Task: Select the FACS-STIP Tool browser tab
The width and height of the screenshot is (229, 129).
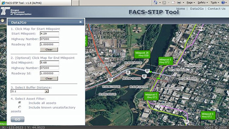Action: [x=36, y=3]
